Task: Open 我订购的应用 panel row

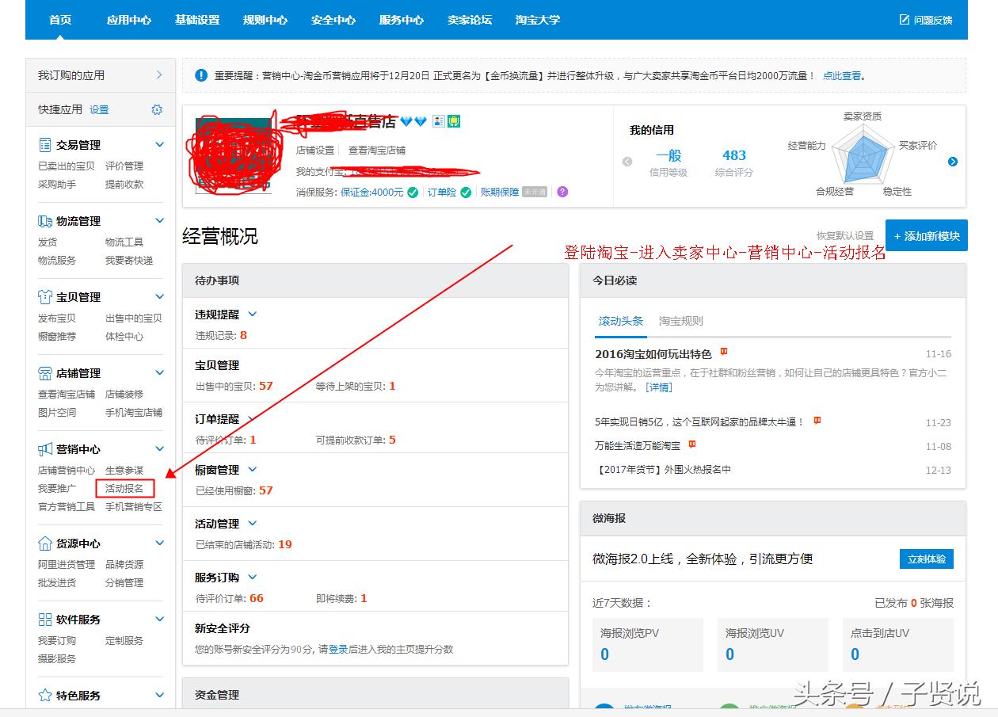Action: click(x=100, y=75)
